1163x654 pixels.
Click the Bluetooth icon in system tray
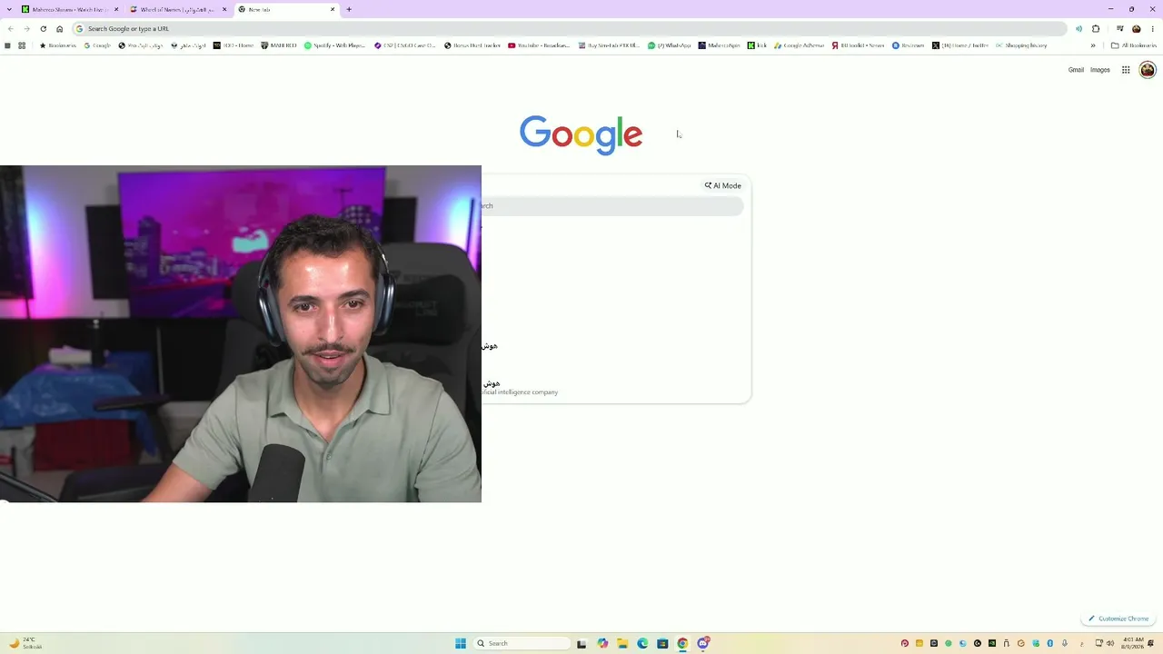coord(1050,643)
